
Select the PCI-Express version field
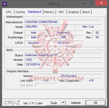click(x=68, y=76)
